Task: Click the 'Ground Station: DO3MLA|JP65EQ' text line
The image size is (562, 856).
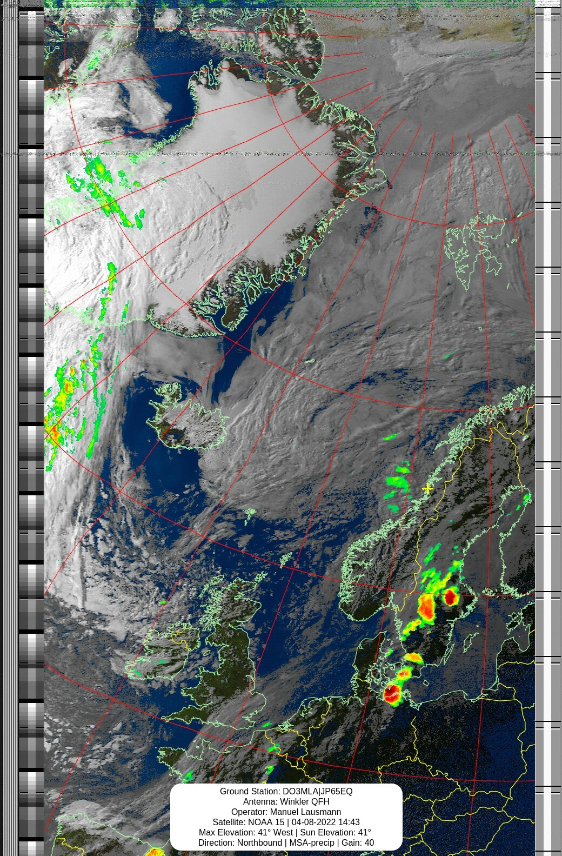Action: pos(286,791)
